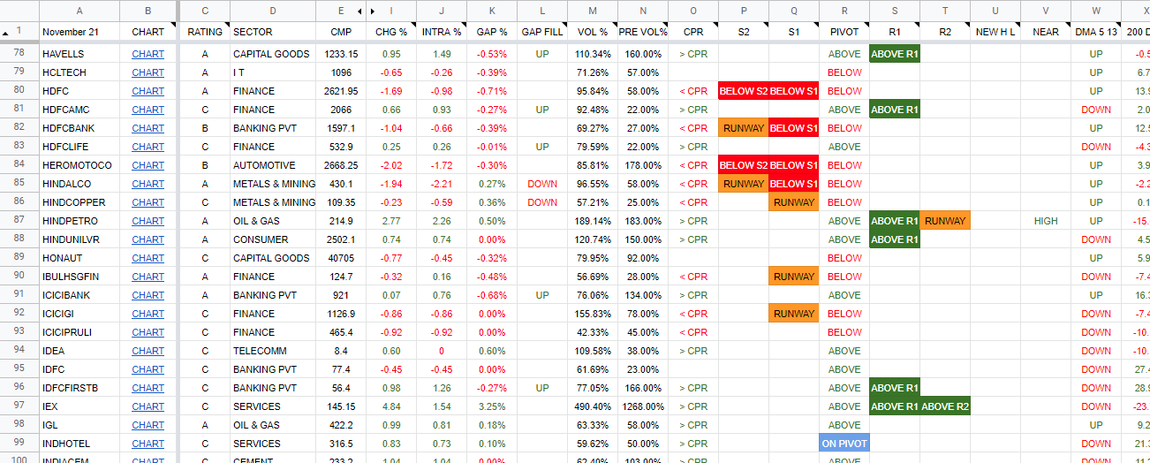Select column D header
This screenshot has width=1150, height=463.
pos(272,11)
